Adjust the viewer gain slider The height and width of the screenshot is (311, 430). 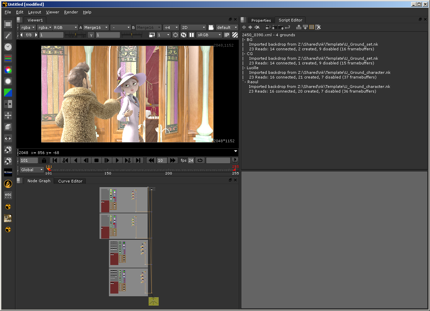click(75, 35)
